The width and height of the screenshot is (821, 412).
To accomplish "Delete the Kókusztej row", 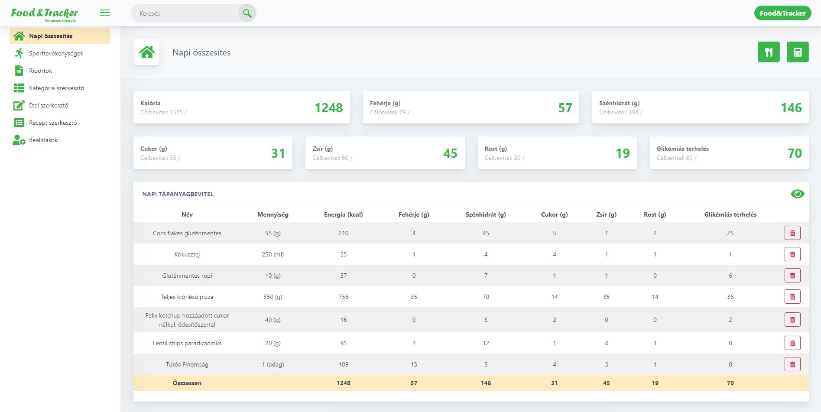I will pos(792,254).
